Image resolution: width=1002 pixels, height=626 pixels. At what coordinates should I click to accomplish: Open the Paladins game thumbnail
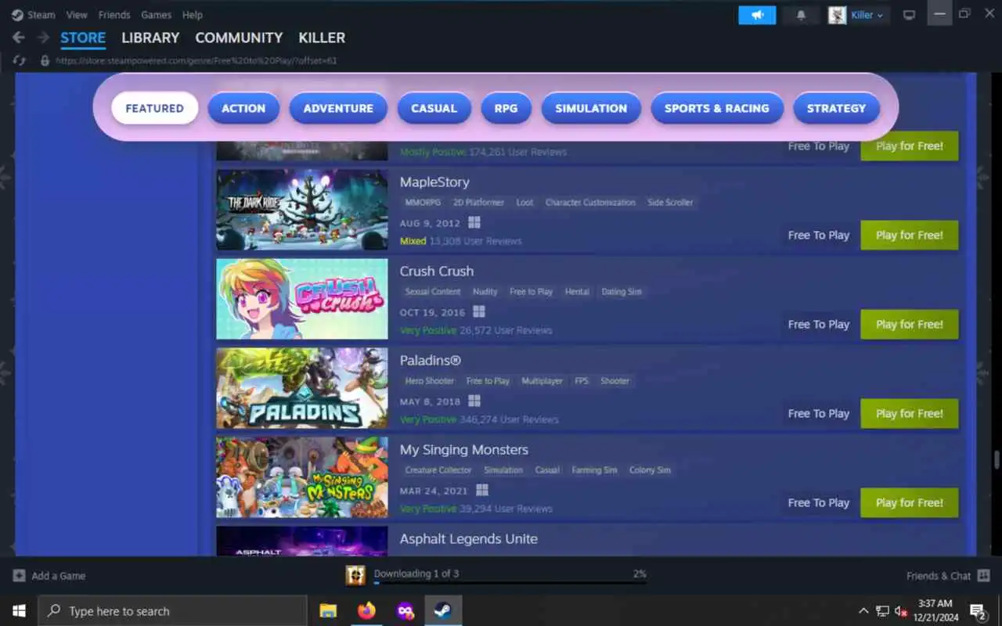[x=302, y=388]
